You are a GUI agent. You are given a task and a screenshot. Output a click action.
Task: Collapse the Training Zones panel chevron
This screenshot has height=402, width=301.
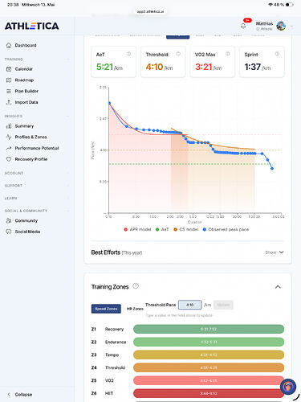tap(278, 287)
